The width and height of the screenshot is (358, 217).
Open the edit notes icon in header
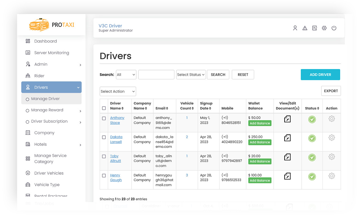click(315, 28)
